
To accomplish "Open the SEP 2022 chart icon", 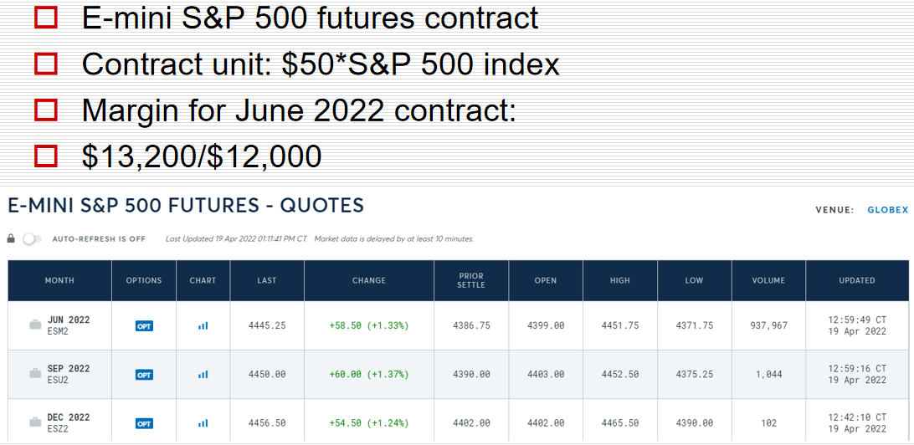I will (203, 375).
